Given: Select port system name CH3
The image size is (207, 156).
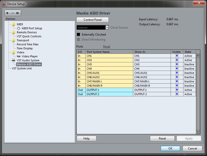Looking at the screenshot, I should pos(109,64).
